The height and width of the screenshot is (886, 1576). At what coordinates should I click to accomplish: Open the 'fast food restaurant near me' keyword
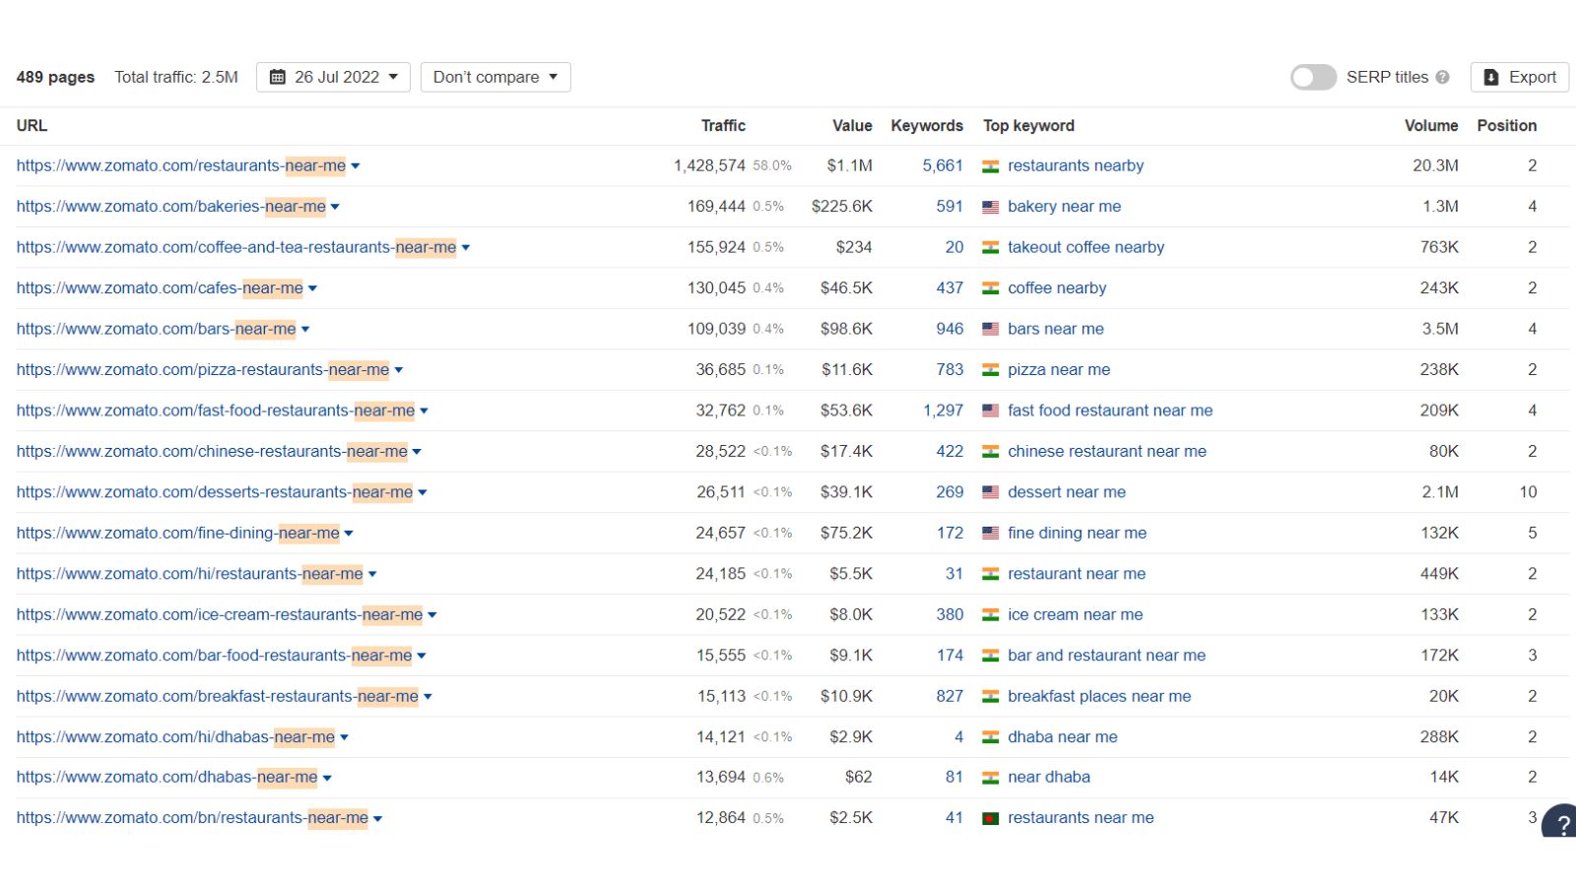1110,411
